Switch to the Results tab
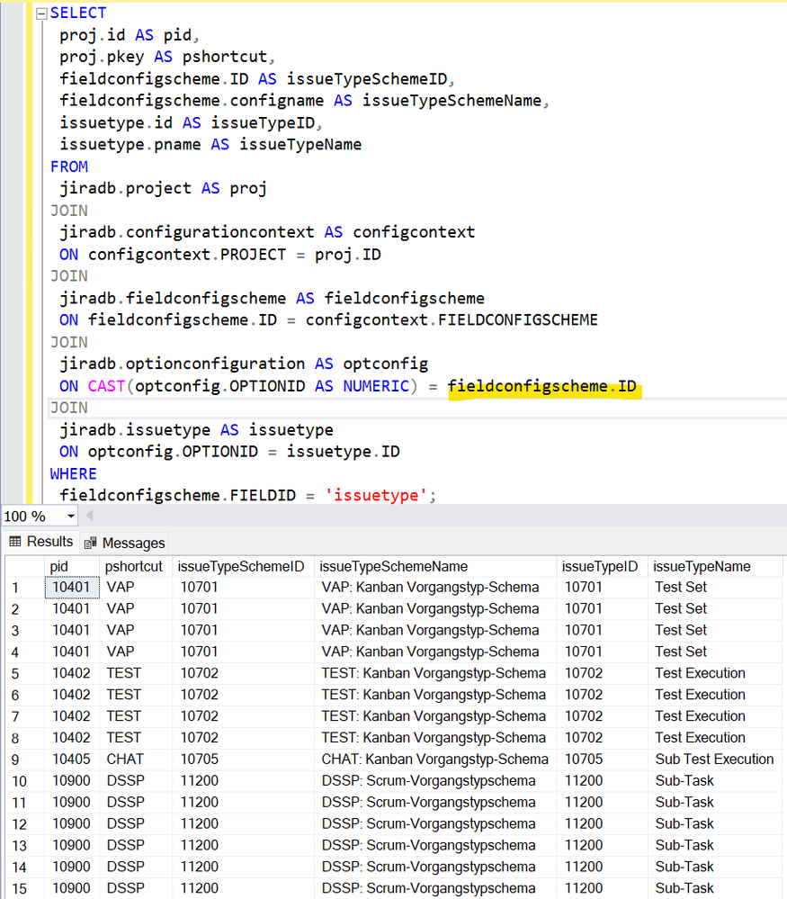 (41, 542)
